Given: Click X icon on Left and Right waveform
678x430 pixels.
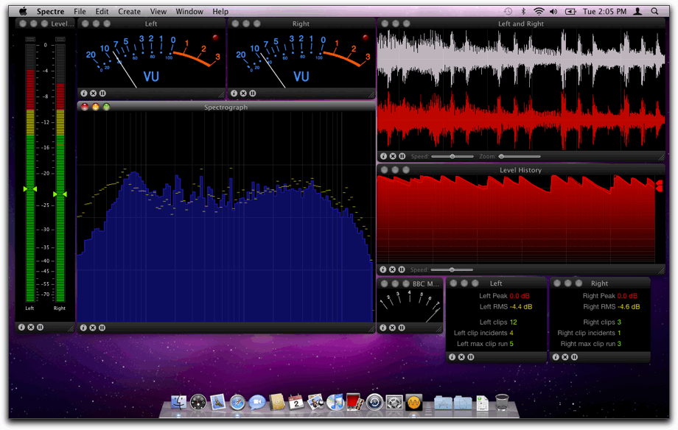Looking at the screenshot, I should [393, 156].
